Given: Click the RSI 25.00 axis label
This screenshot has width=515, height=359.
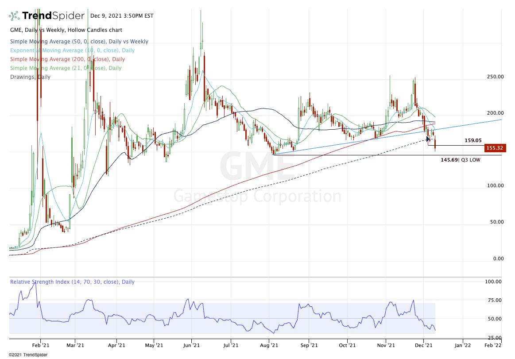Looking at the screenshot, I should coord(495,338).
